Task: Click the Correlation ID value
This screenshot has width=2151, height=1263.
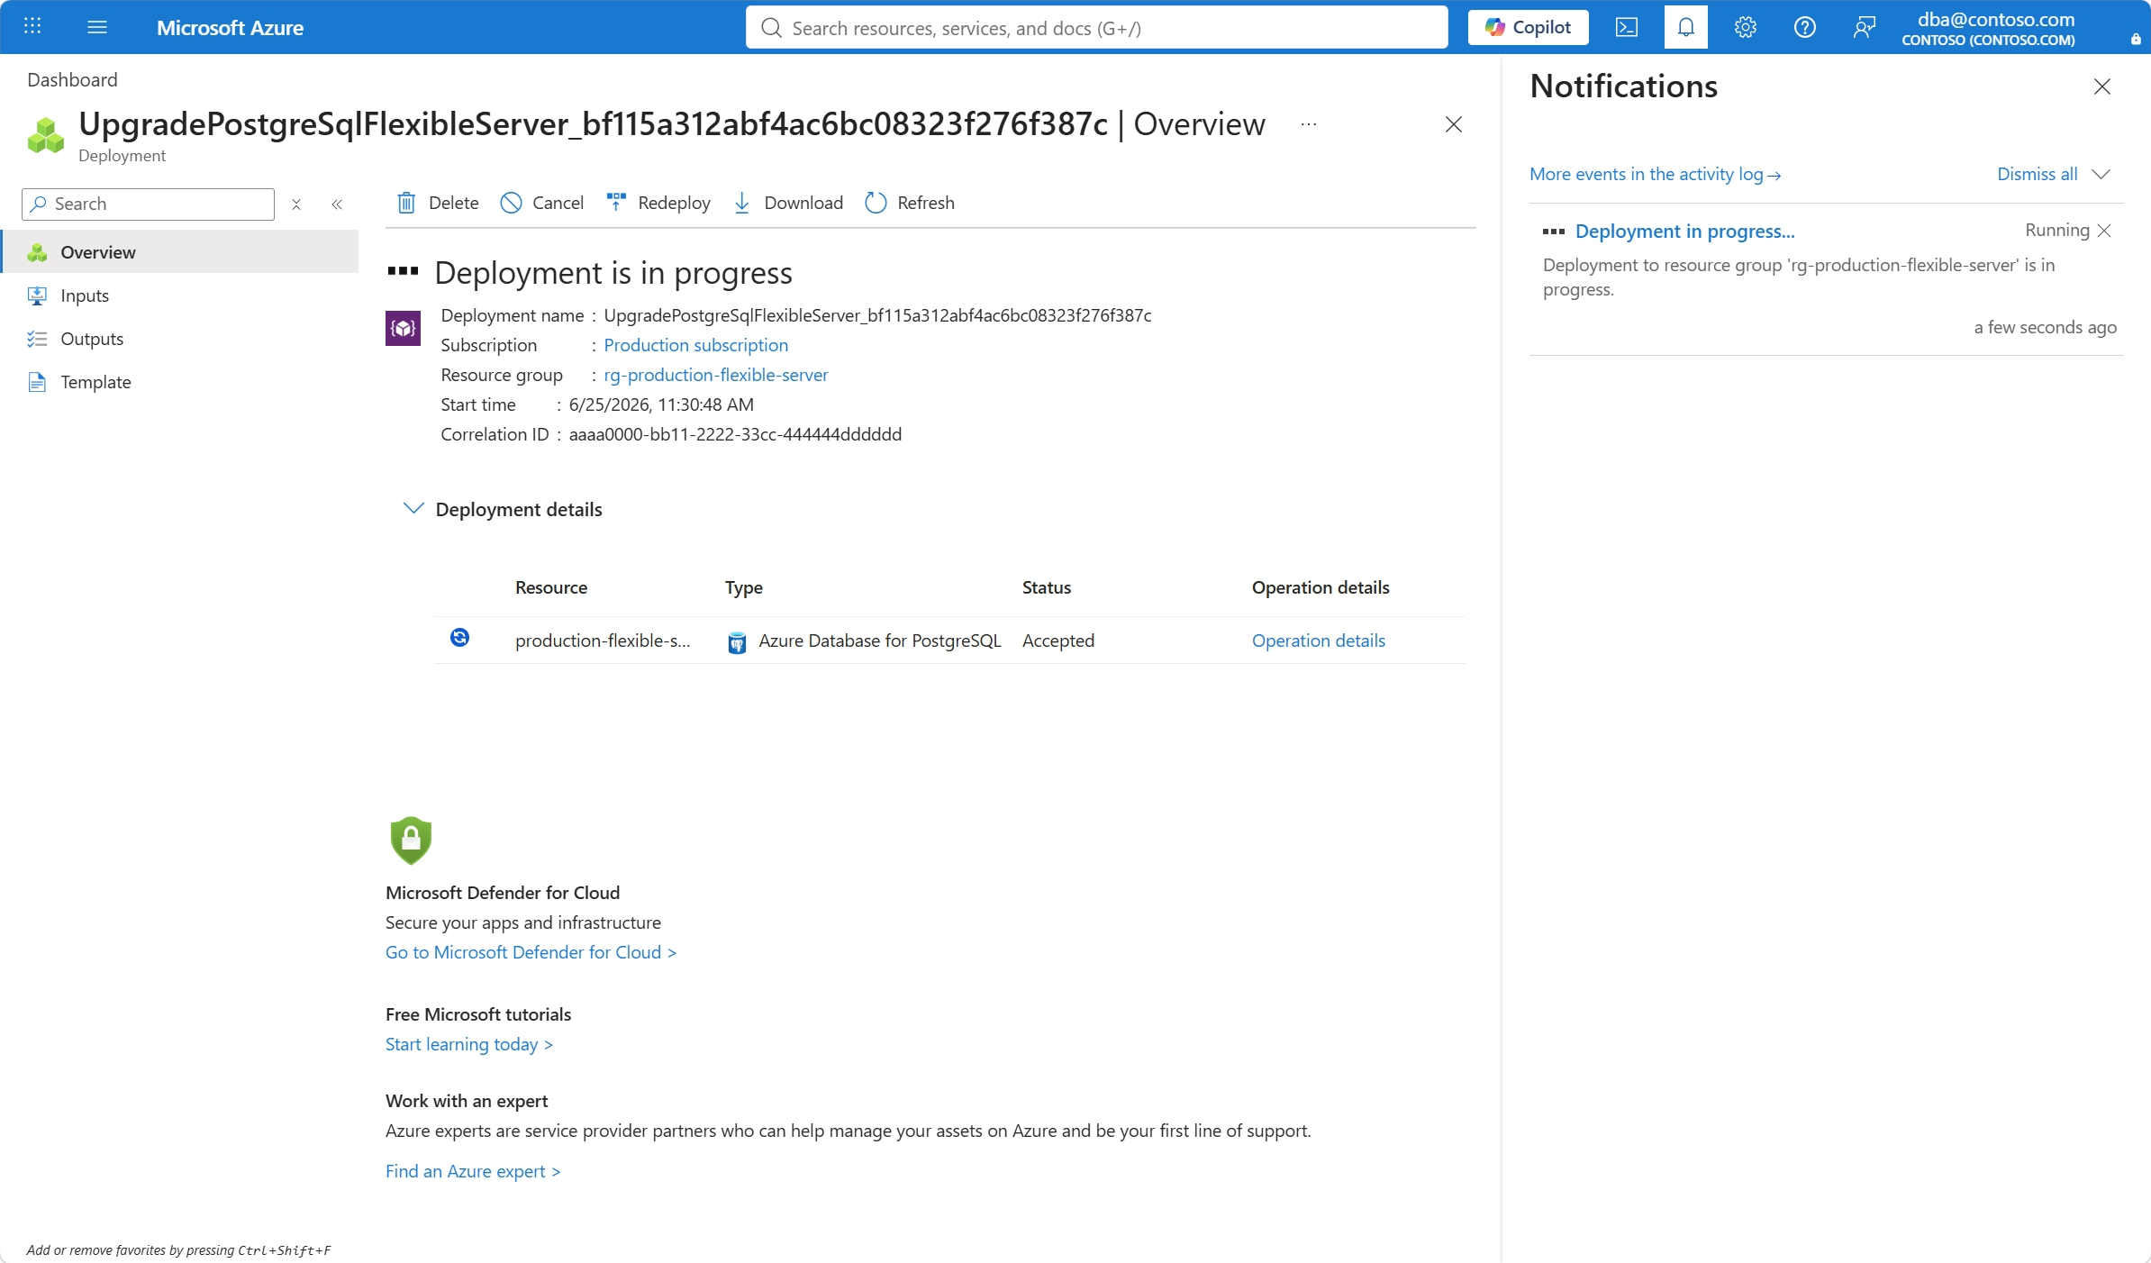Action: 735,434
